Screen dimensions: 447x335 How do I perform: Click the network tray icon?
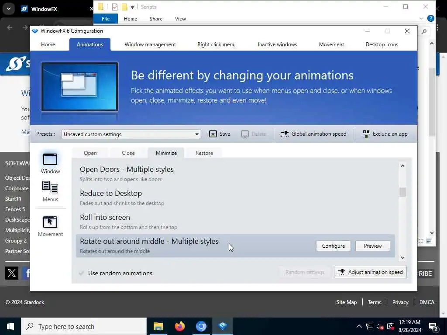tap(369, 326)
